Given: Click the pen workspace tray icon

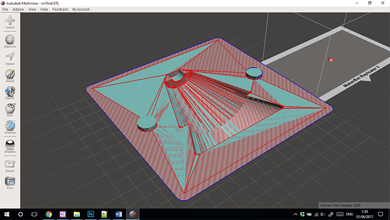Looking at the screenshot, I should pyautogui.click(x=331, y=214).
